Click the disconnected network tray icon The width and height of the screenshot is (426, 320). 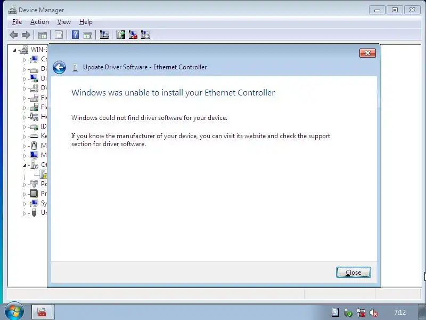361,313
